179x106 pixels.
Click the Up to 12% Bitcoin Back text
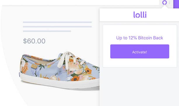tap(140, 38)
